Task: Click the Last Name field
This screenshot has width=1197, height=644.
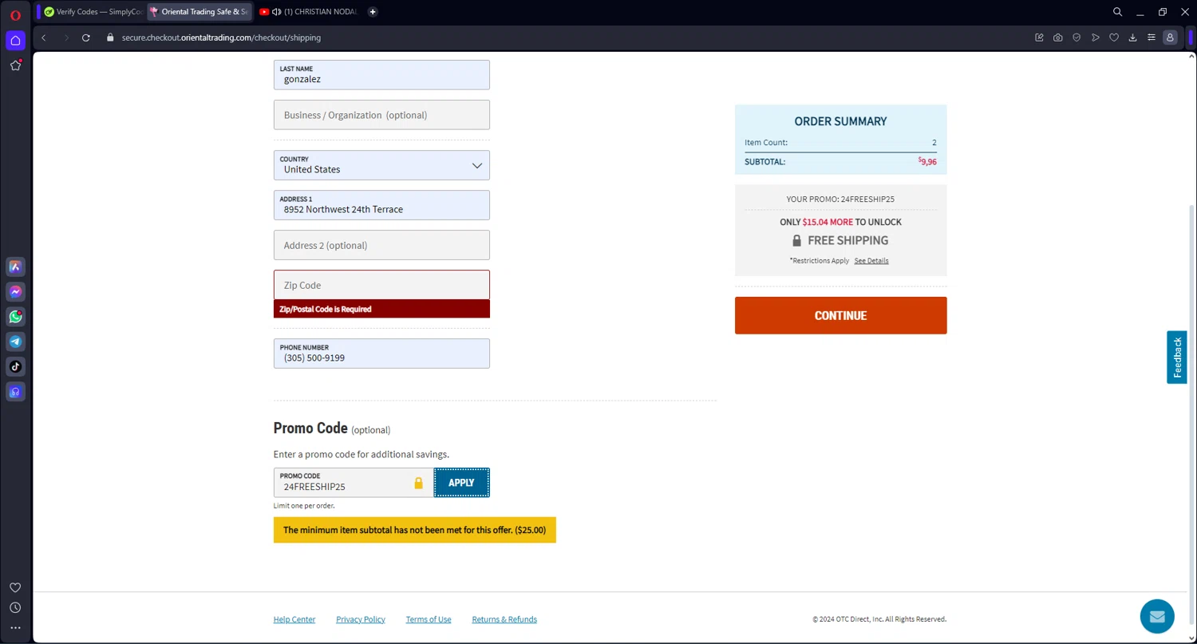Action: pyautogui.click(x=381, y=75)
